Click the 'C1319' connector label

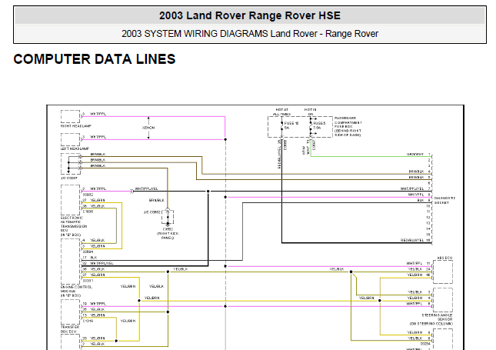coord(88,321)
